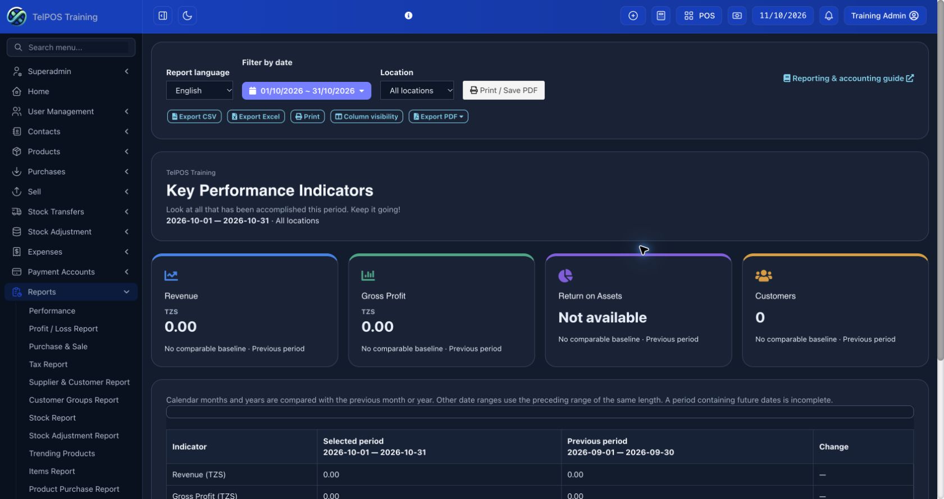944x499 pixels.
Task: Expand the Superadmin sidebar menu
Action: click(x=71, y=71)
